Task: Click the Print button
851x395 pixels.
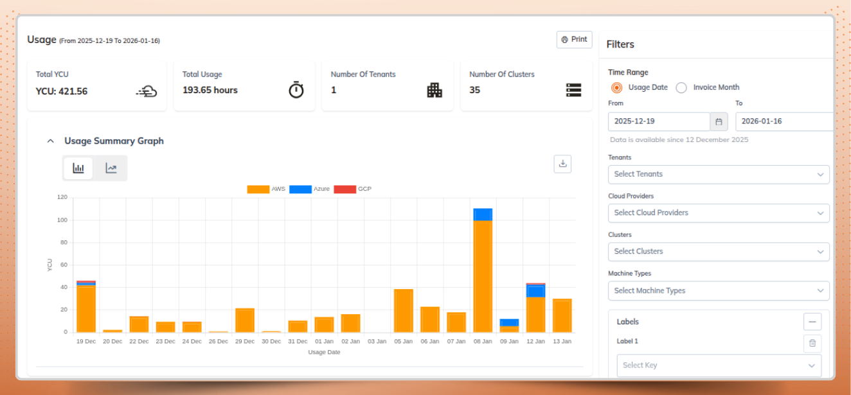Action: coord(574,39)
